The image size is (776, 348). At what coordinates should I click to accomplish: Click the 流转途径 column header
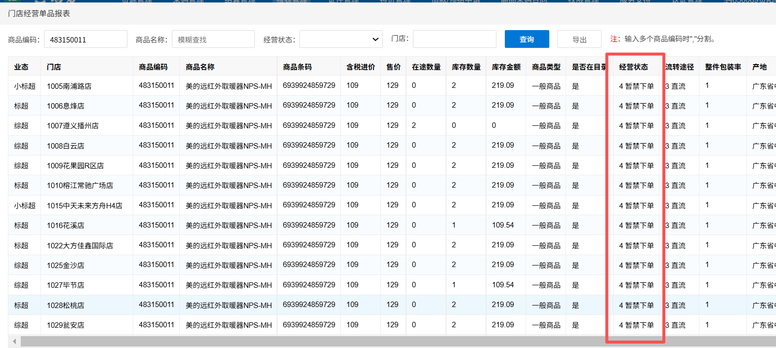[679, 67]
